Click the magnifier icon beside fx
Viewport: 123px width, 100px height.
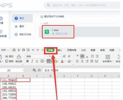(x=34, y=70)
